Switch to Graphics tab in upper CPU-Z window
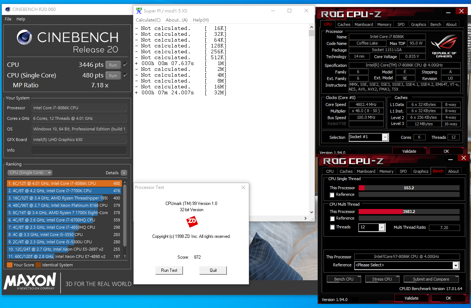Screen dimensions: 471x308 click(x=418, y=24)
